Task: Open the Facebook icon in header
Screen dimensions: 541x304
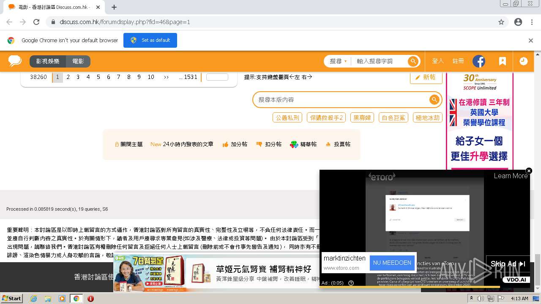Action: pyautogui.click(x=479, y=61)
